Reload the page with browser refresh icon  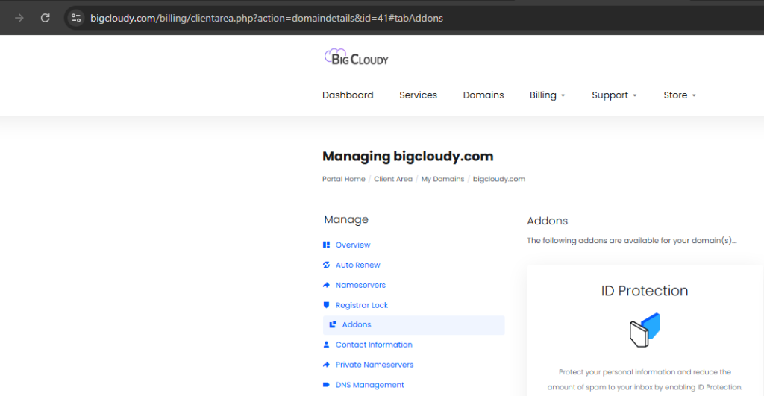click(46, 18)
